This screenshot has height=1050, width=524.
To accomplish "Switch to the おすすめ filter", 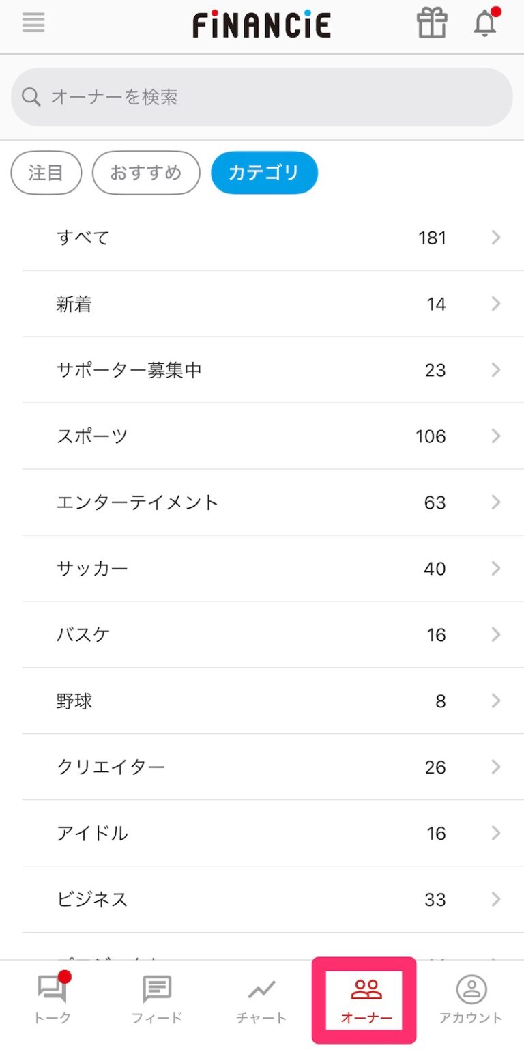I will [146, 173].
